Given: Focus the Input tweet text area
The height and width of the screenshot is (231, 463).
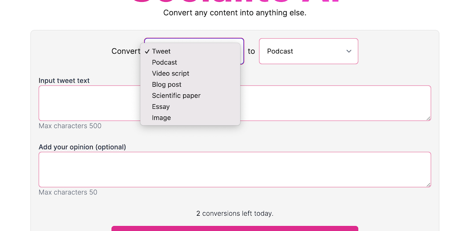Looking at the screenshot, I should coord(335,103).
